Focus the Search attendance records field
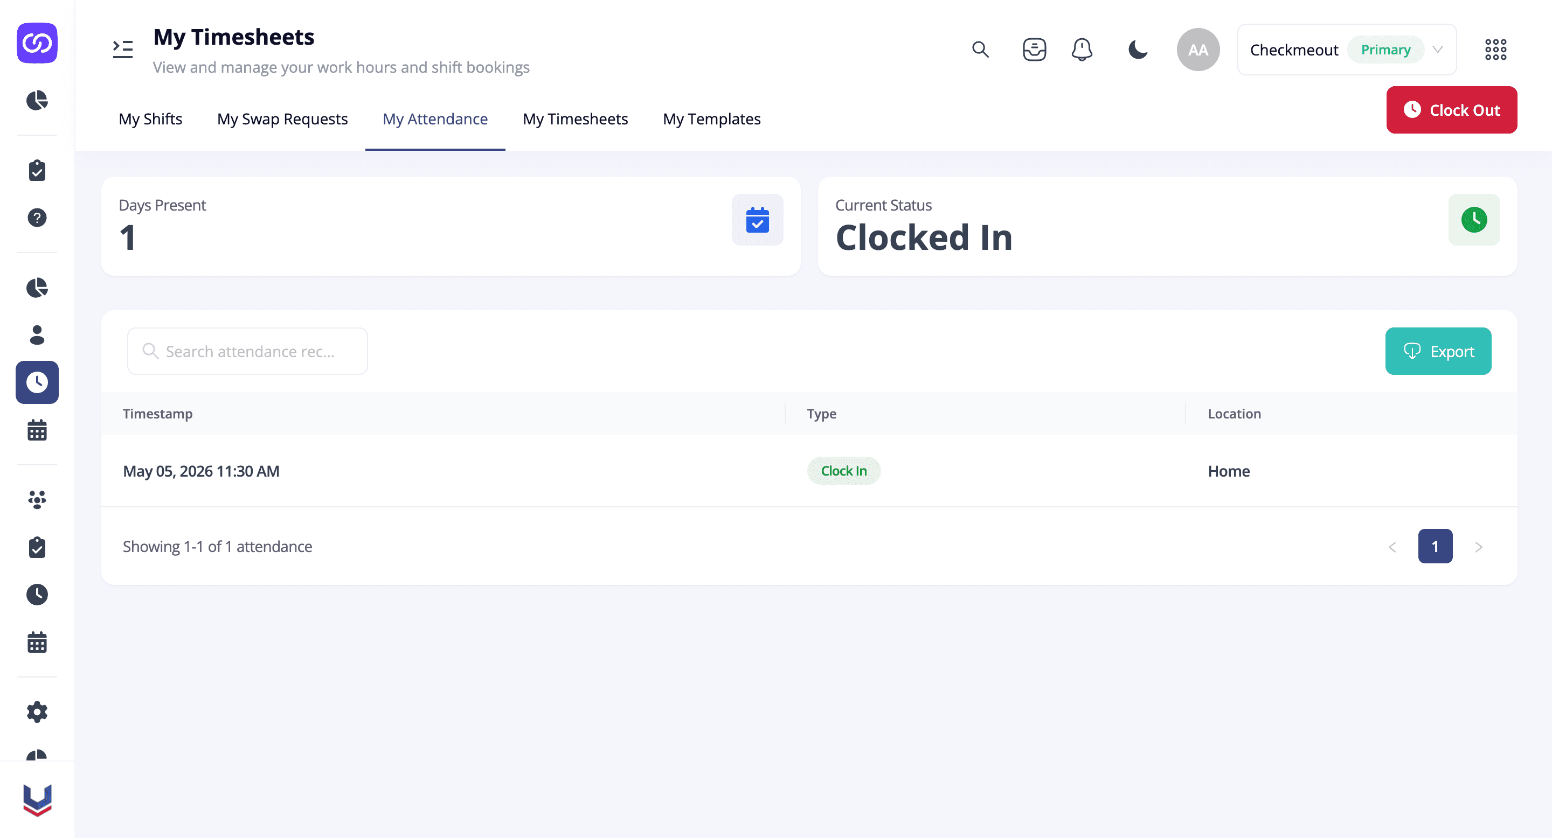1552x838 pixels. pyautogui.click(x=248, y=351)
